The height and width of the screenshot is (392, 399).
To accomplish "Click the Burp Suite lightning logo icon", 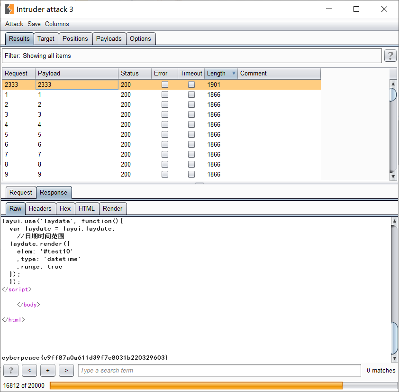I will 9,9.
